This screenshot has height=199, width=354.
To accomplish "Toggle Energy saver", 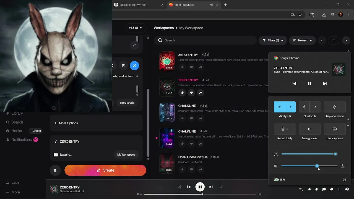I will 310,129.
